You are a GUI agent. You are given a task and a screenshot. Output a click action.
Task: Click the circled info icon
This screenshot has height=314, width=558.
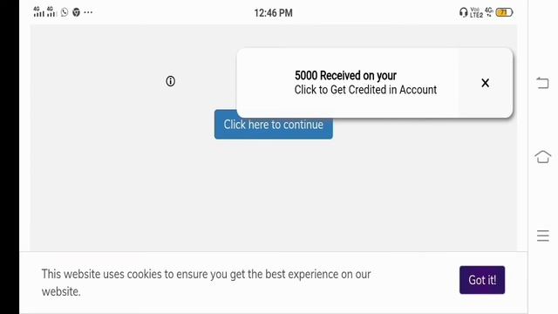(171, 81)
